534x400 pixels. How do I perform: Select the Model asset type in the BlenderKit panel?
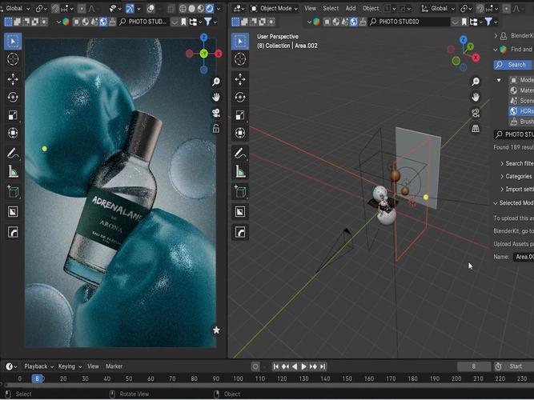521,80
